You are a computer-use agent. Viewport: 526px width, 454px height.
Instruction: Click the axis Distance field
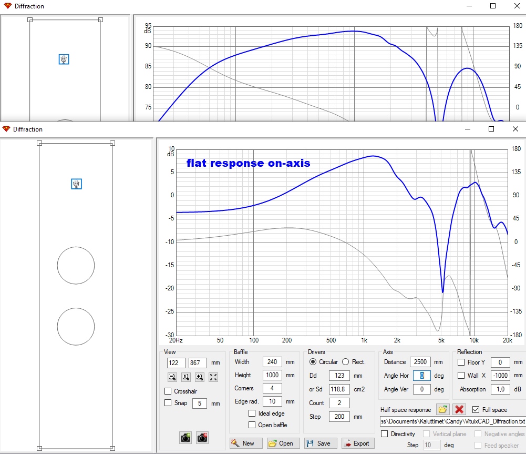coord(420,362)
